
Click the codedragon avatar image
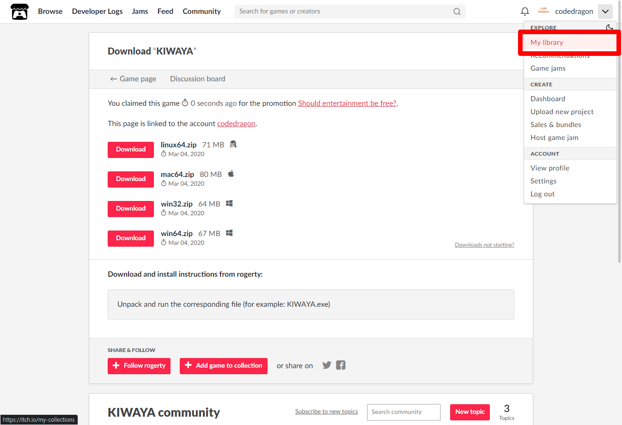pyautogui.click(x=543, y=11)
